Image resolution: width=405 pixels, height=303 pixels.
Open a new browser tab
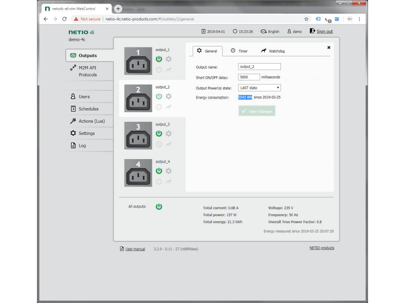click(x=118, y=9)
